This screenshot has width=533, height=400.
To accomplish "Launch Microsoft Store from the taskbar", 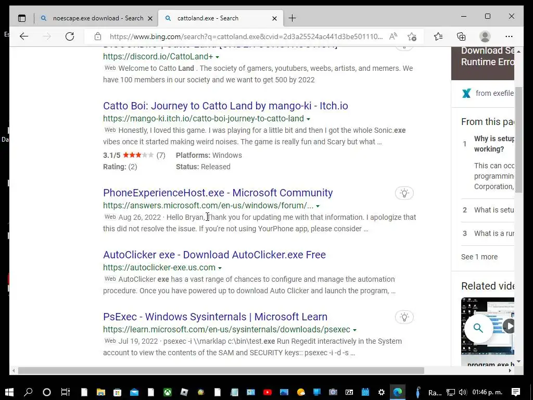I will (x=117, y=392).
